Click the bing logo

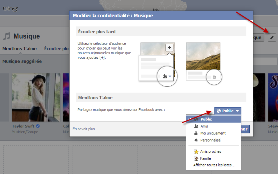click(10, 9)
